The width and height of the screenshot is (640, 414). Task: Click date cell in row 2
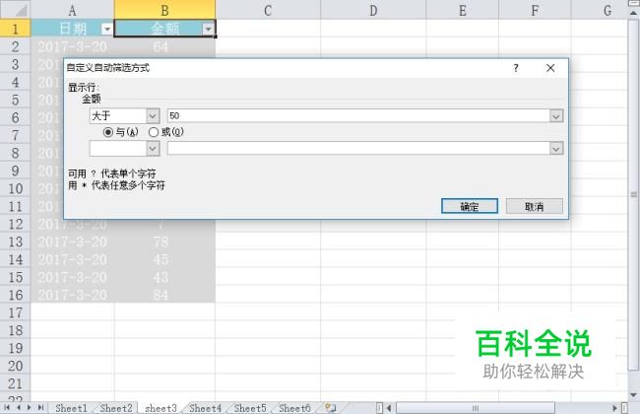pos(72,46)
